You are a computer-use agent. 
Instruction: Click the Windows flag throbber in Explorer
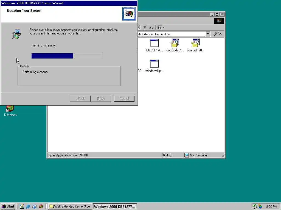tap(219, 21)
